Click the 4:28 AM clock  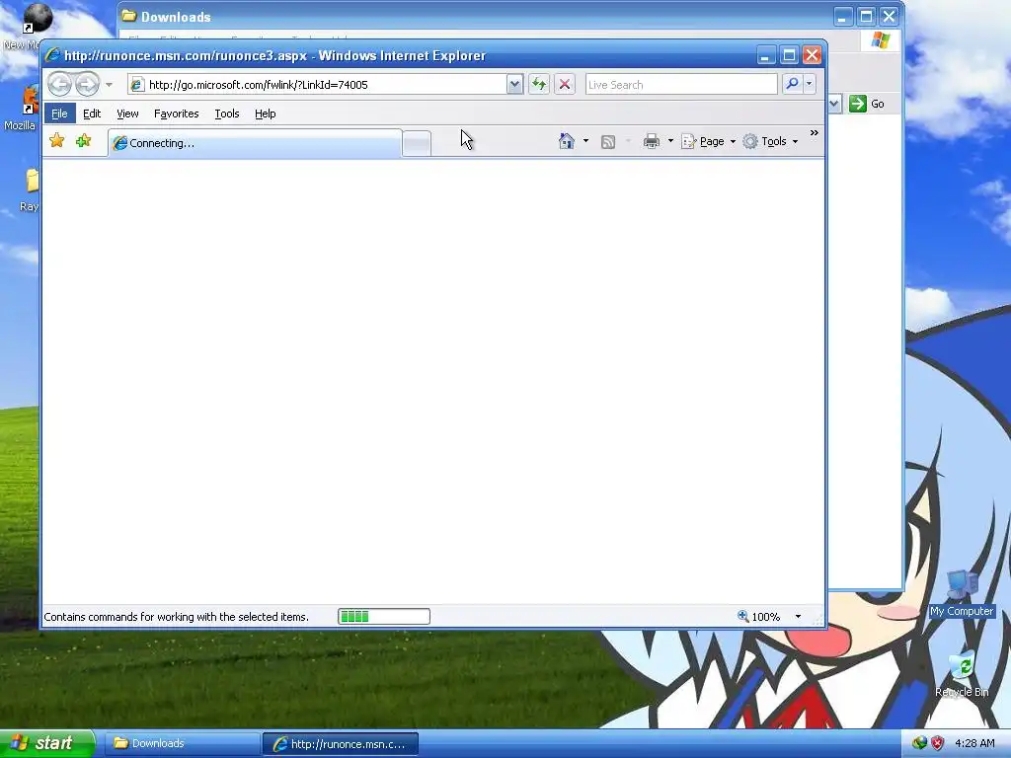[974, 743]
